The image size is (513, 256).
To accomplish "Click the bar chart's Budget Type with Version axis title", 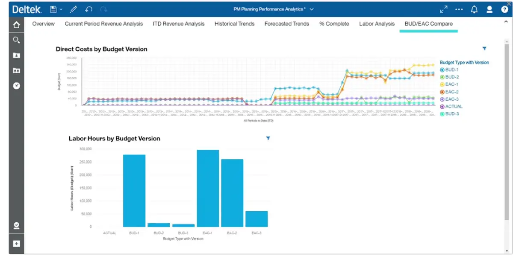I will (183, 239).
